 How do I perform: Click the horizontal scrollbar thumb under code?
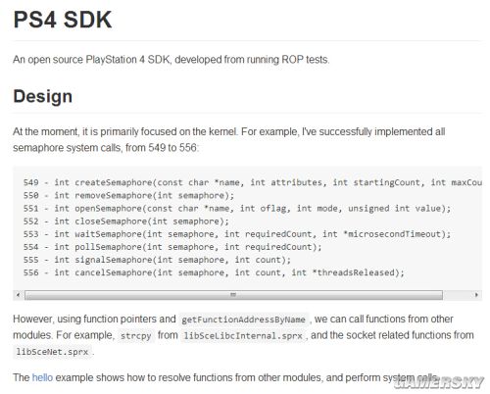point(233,295)
